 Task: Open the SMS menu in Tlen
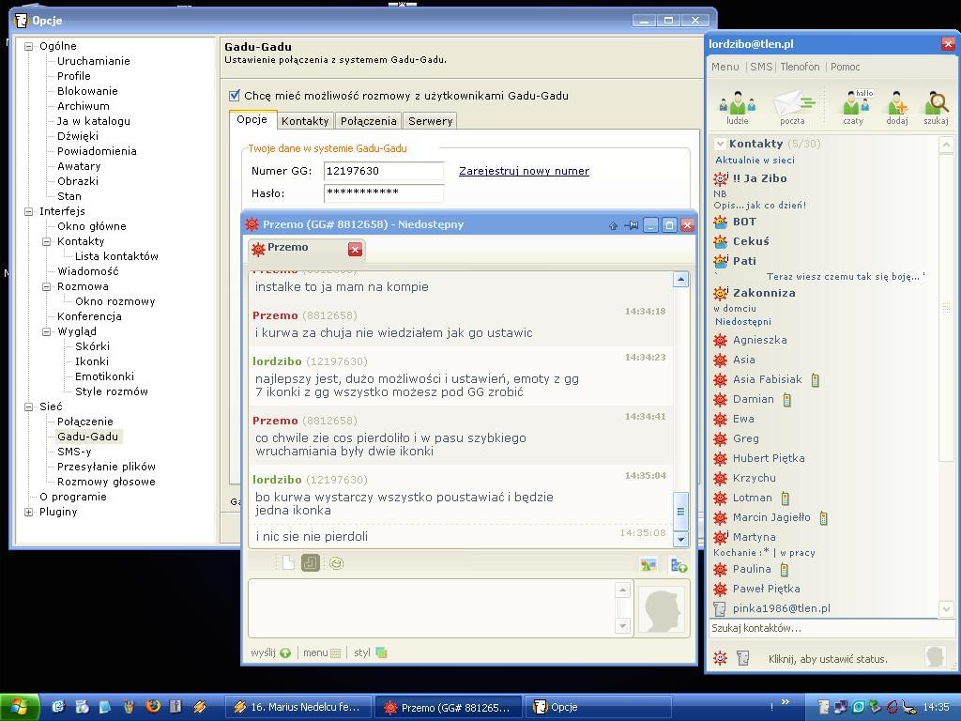761,67
